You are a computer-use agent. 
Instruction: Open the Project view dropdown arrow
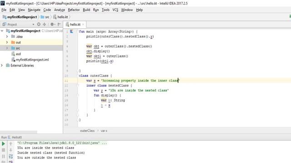point(33,24)
